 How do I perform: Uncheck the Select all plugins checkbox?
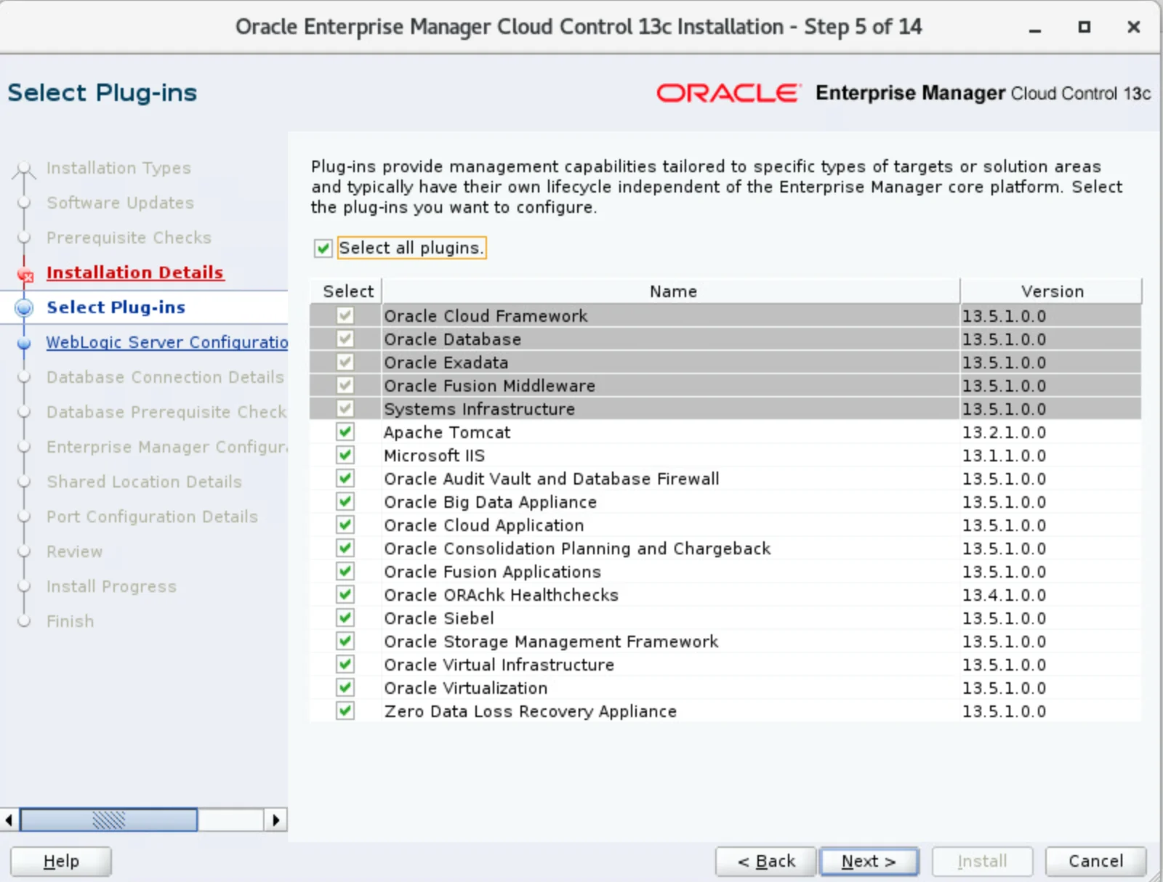323,248
